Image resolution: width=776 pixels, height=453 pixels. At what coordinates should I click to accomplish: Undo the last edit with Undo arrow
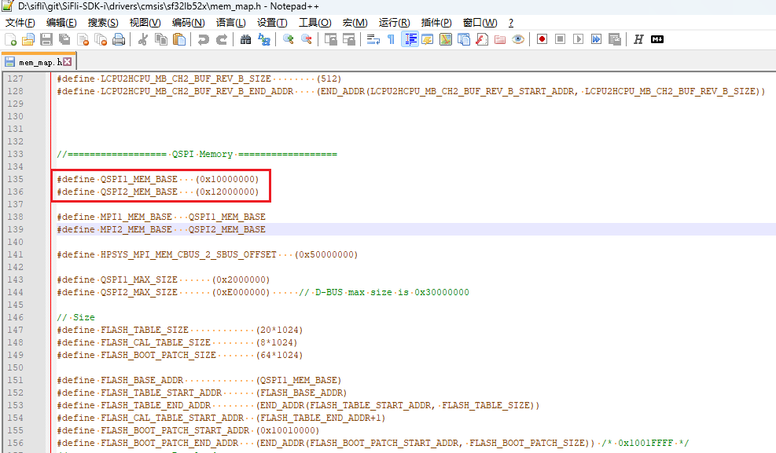point(203,39)
